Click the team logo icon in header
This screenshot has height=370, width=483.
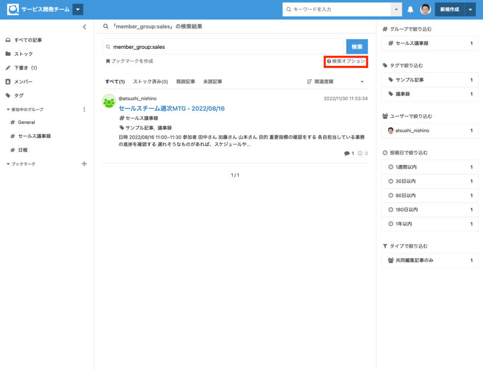click(13, 9)
